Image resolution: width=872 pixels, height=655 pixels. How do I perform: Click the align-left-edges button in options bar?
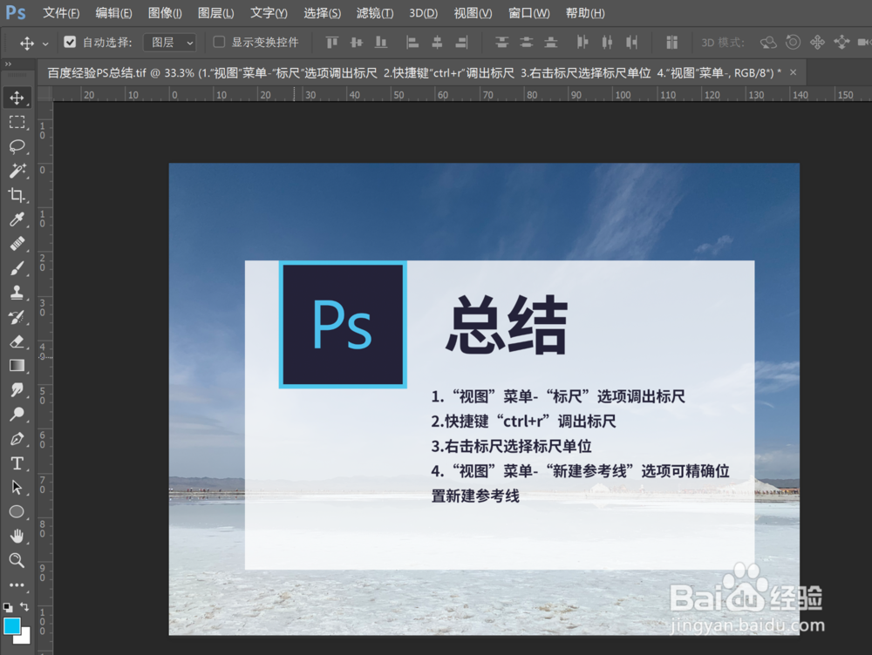point(411,41)
